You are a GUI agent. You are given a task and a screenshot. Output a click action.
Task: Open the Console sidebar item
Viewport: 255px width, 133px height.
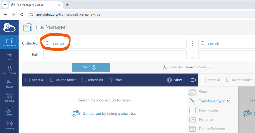click(x=9, y=98)
